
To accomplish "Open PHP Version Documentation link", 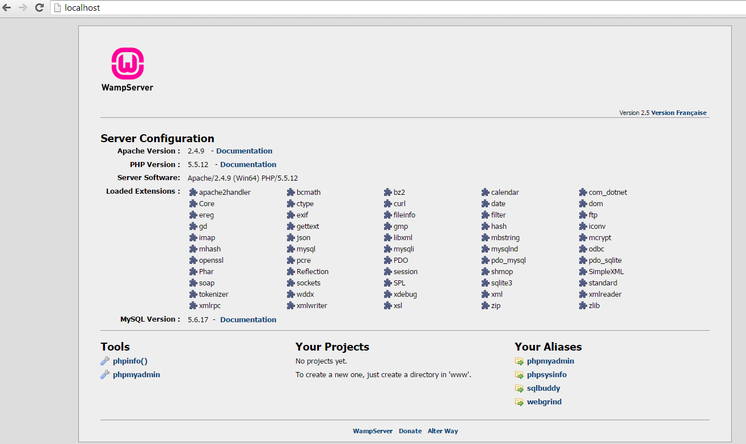I will (248, 165).
